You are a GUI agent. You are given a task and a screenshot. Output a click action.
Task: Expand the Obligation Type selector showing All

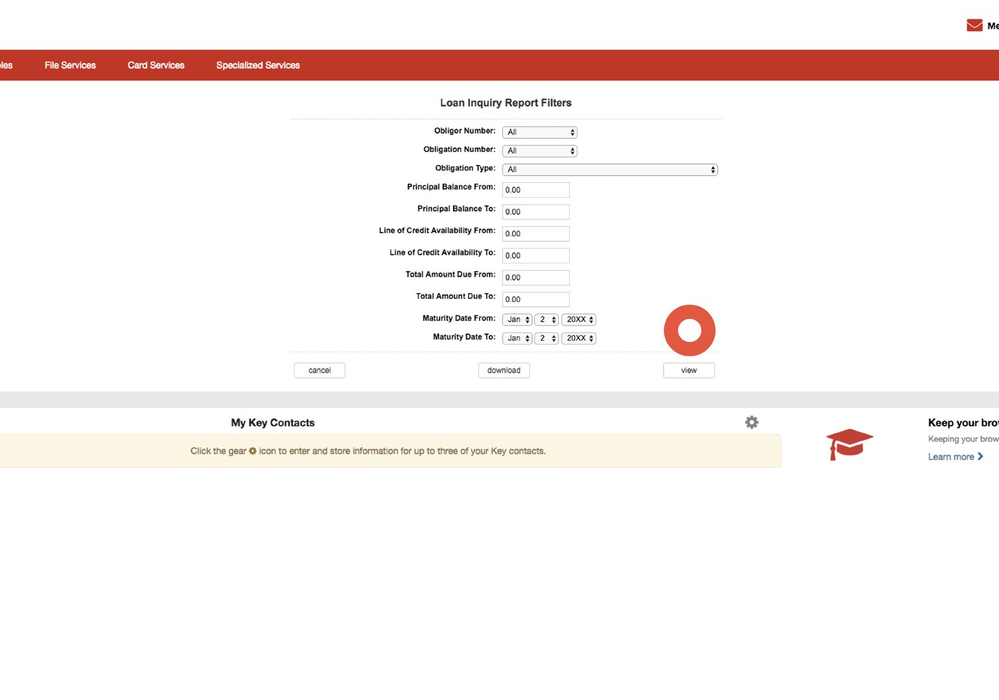click(x=609, y=169)
